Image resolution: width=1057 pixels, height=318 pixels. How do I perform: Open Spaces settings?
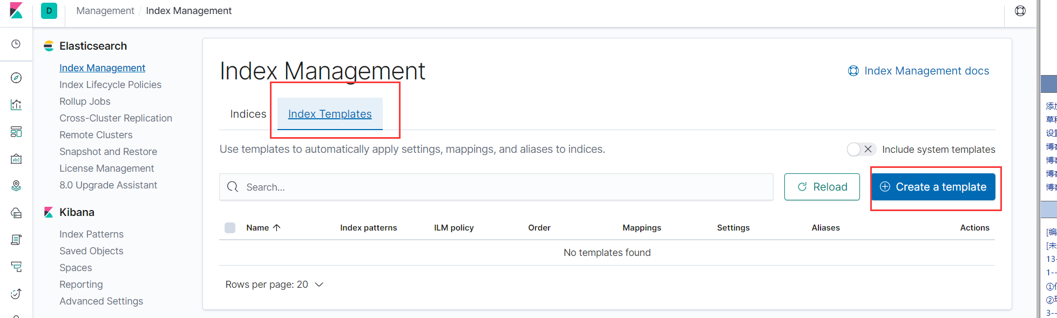click(x=76, y=268)
